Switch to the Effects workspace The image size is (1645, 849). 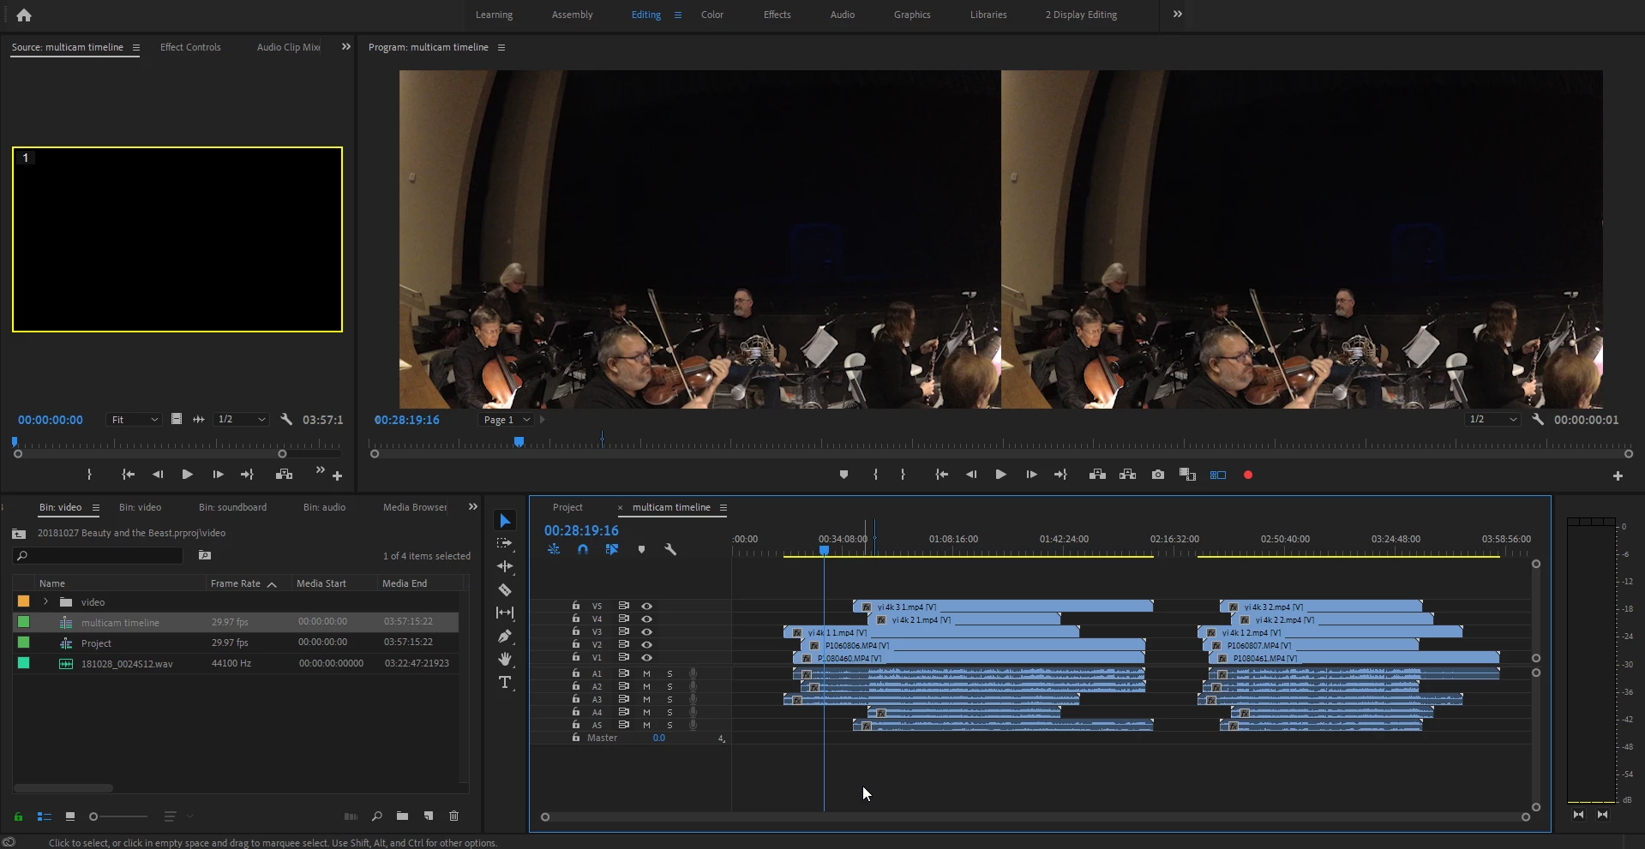[777, 15]
